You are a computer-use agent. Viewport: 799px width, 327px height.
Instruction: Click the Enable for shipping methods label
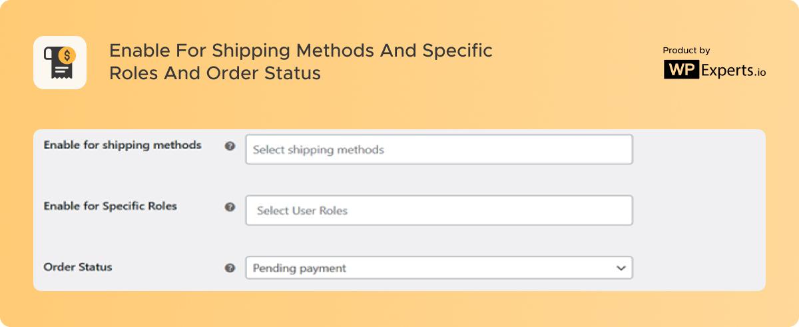click(x=123, y=145)
